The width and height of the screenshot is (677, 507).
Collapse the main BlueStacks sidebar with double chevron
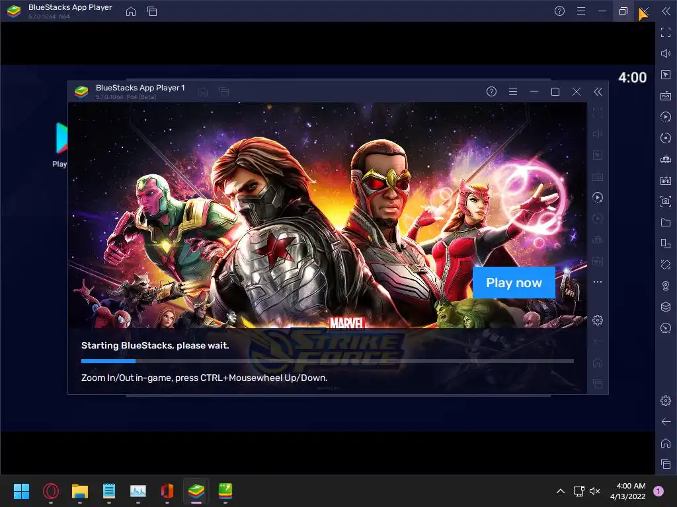(x=666, y=11)
